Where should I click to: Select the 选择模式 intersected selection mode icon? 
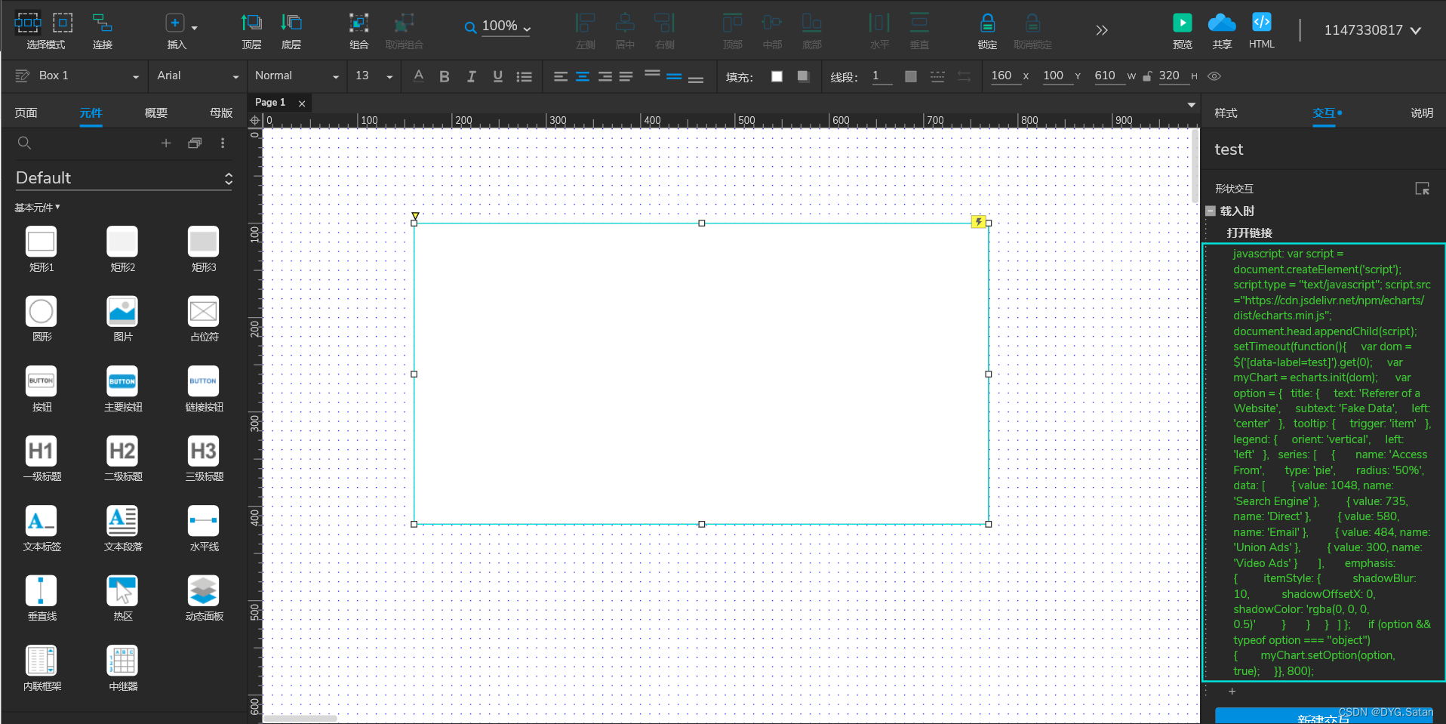tap(28, 23)
